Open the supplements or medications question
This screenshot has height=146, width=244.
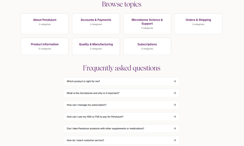tap(122, 128)
